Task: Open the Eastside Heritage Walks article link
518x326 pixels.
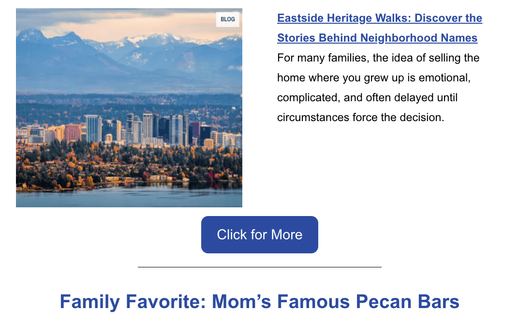Action: [379, 18]
